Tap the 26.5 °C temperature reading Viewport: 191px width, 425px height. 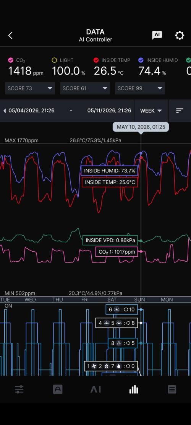(109, 71)
